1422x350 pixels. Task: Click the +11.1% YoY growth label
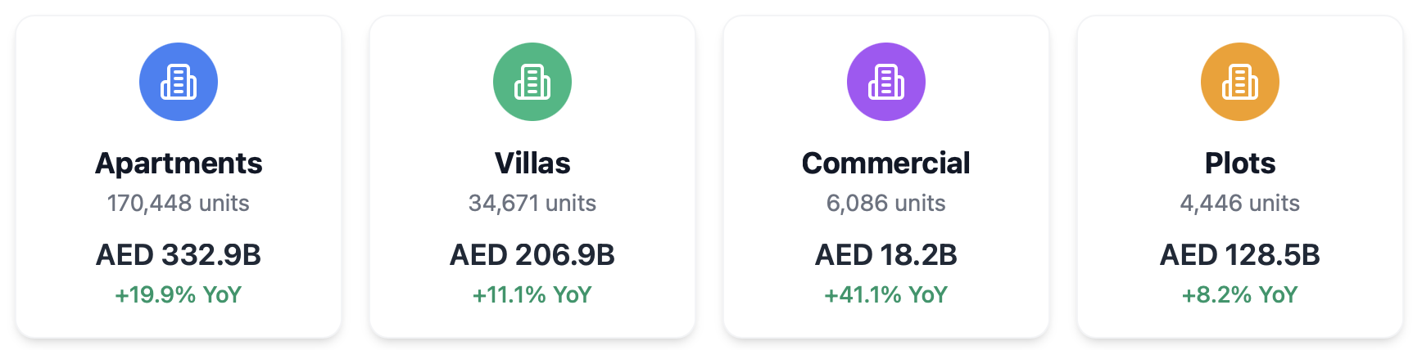(x=532, y=294)
